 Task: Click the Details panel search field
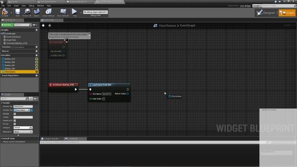pos(14,99)
